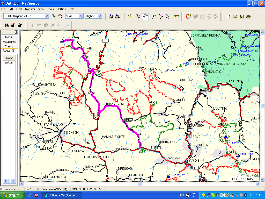The width and height of the screenshot is (265, 199).
Task: Open the 5 km zoom scale dropdown
Action: (81, 16)
